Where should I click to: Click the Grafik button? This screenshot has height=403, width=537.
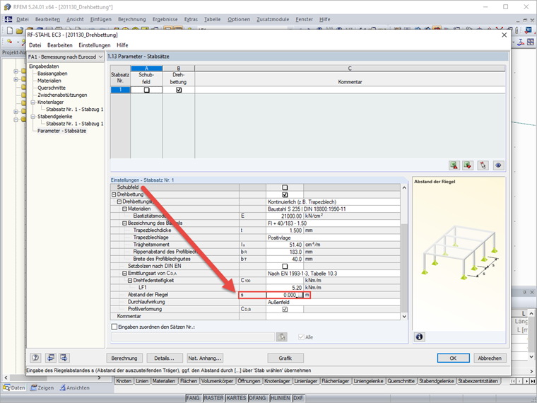click(x=285, y=358)
